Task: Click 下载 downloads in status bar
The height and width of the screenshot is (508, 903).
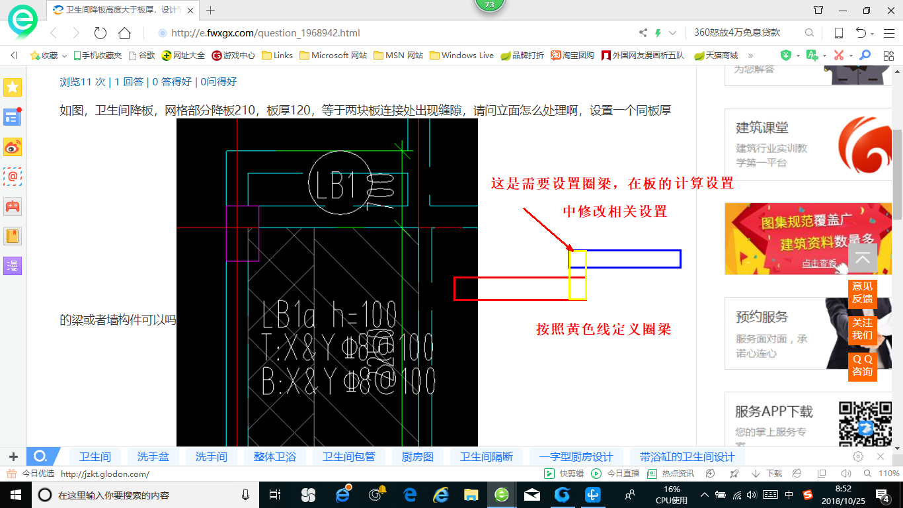Action: (x=767, y=474)
